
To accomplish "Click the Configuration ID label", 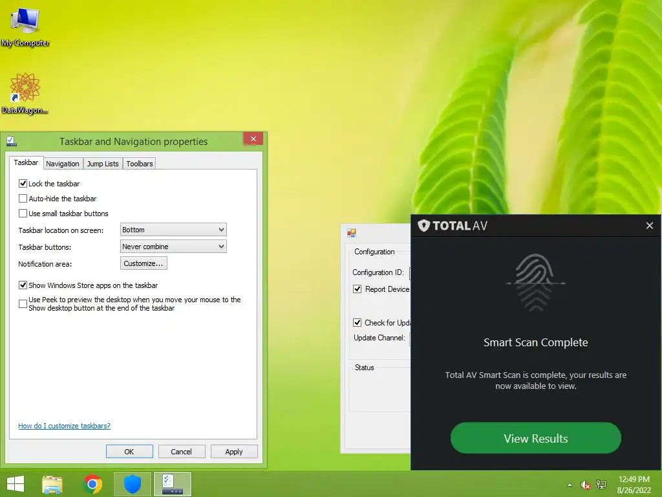I will pyautogui.click(x=378, y=272).
